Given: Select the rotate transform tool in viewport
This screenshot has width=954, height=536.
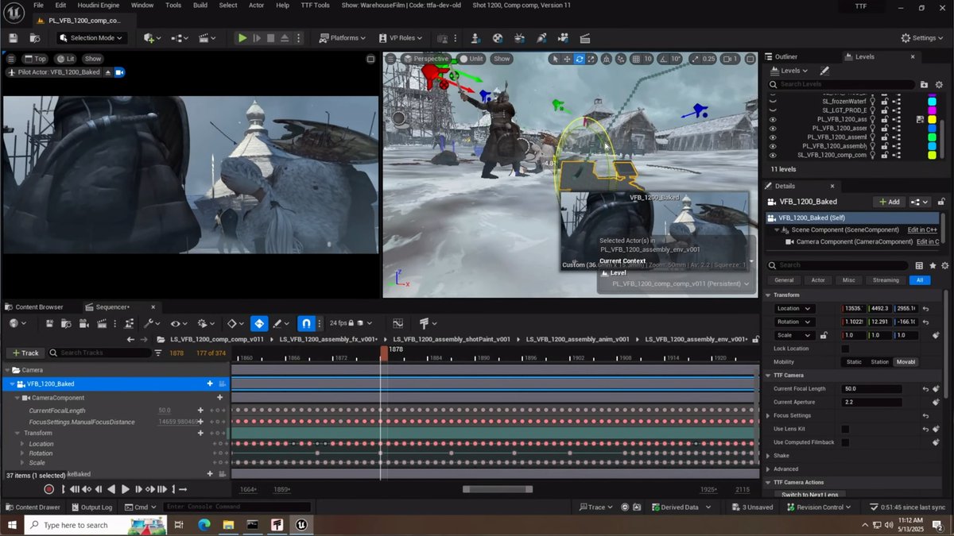Looking at the screenshot, I should click(580, 59).
